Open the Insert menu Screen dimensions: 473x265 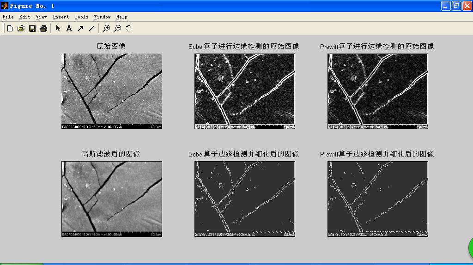point(61,17)
